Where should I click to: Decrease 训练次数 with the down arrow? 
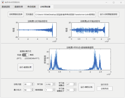tap(33, 85)
